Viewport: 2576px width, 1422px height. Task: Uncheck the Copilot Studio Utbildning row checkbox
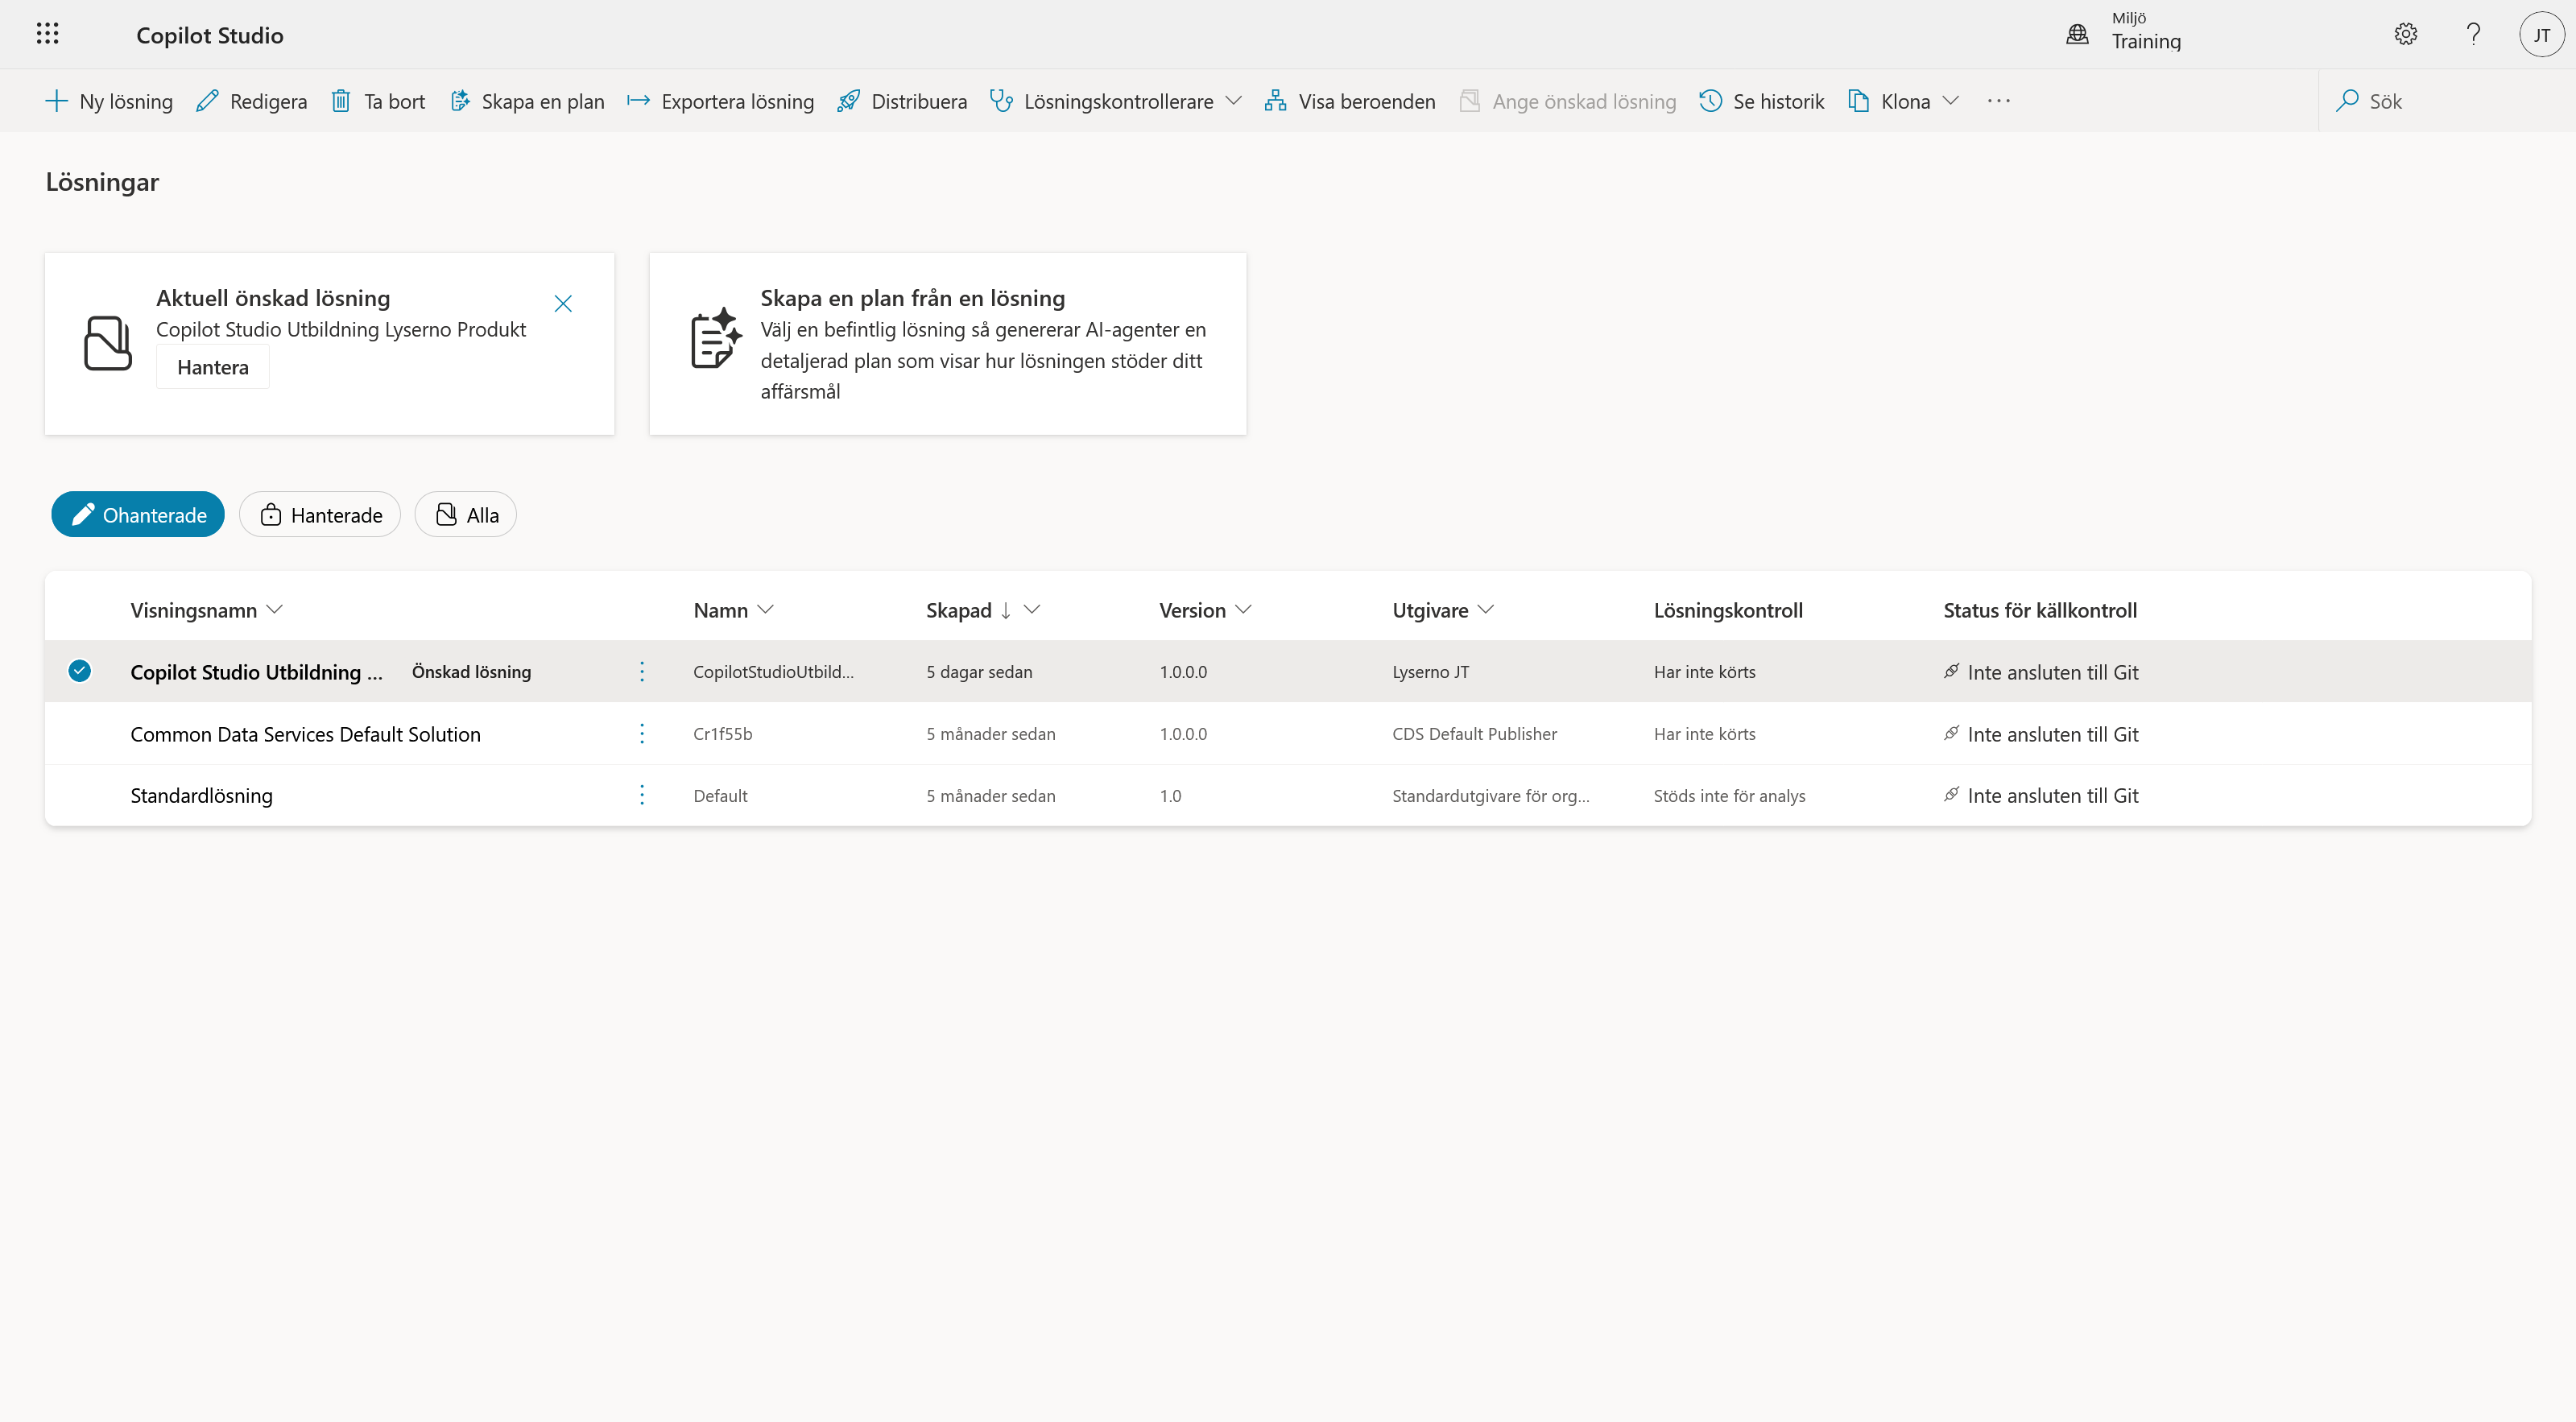(80, 671)
